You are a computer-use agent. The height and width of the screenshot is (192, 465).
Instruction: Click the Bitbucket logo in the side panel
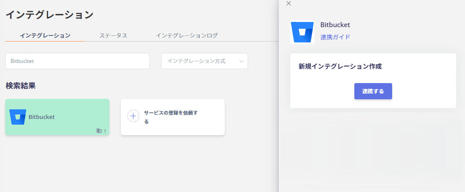[x=302, y=32]
